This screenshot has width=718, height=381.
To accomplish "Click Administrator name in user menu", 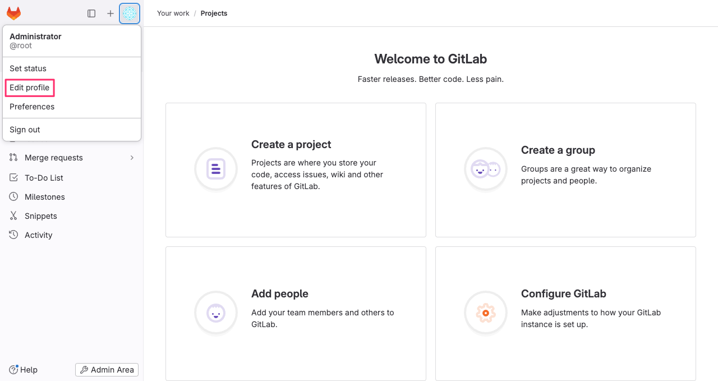I will pos(35,36).
